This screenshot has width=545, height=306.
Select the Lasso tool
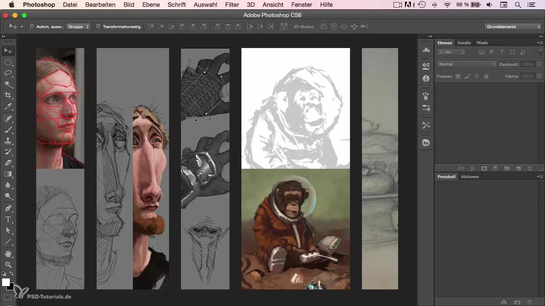[8, 73]
